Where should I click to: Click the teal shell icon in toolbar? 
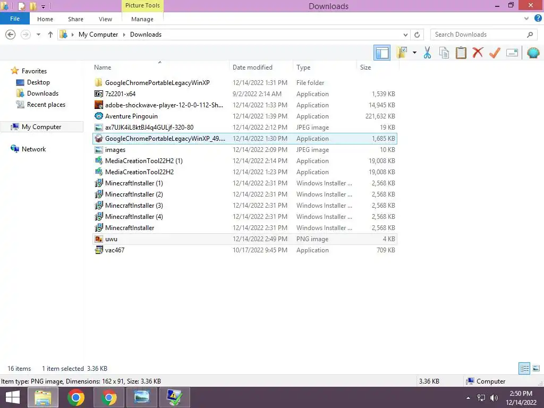coord(533,53)
